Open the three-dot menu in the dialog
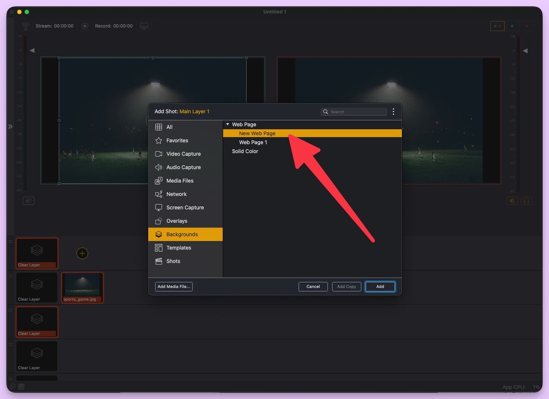The width and height of the screenshot is (549, 399). 393,111
